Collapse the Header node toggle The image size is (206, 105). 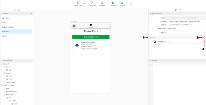click(x=2, y=64)
